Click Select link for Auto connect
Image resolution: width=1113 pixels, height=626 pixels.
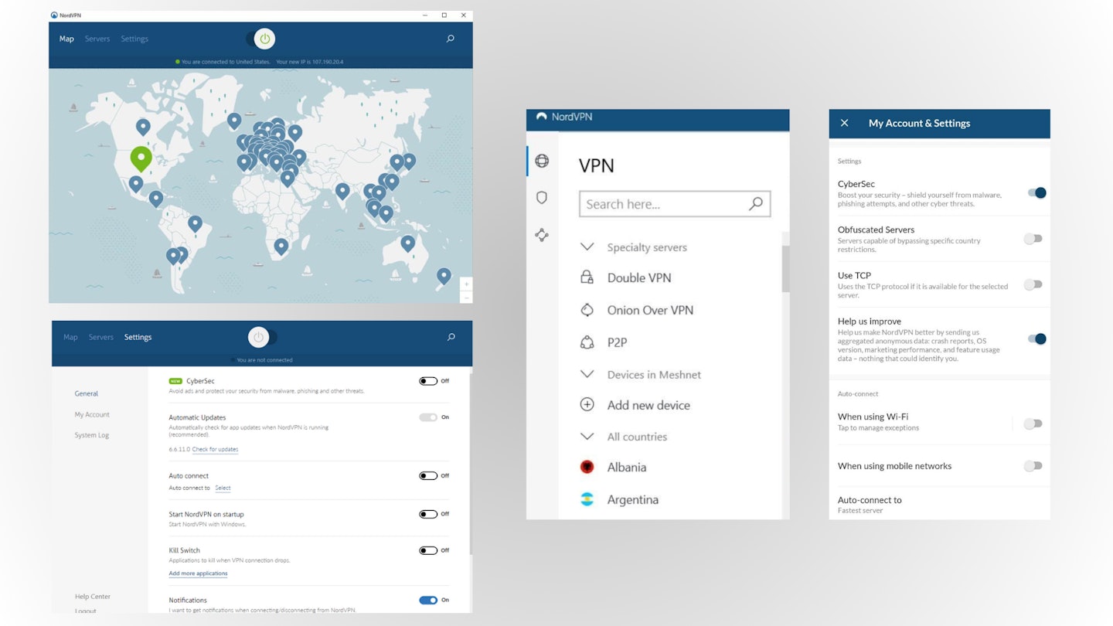223,488
